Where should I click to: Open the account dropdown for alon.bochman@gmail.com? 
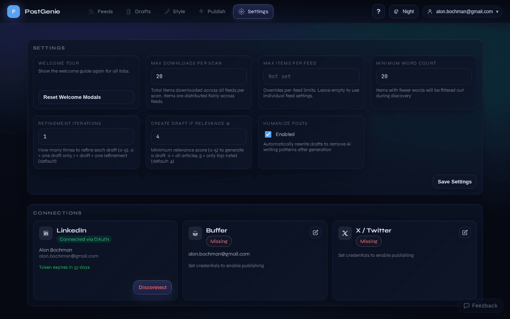(x=462, y=11)
